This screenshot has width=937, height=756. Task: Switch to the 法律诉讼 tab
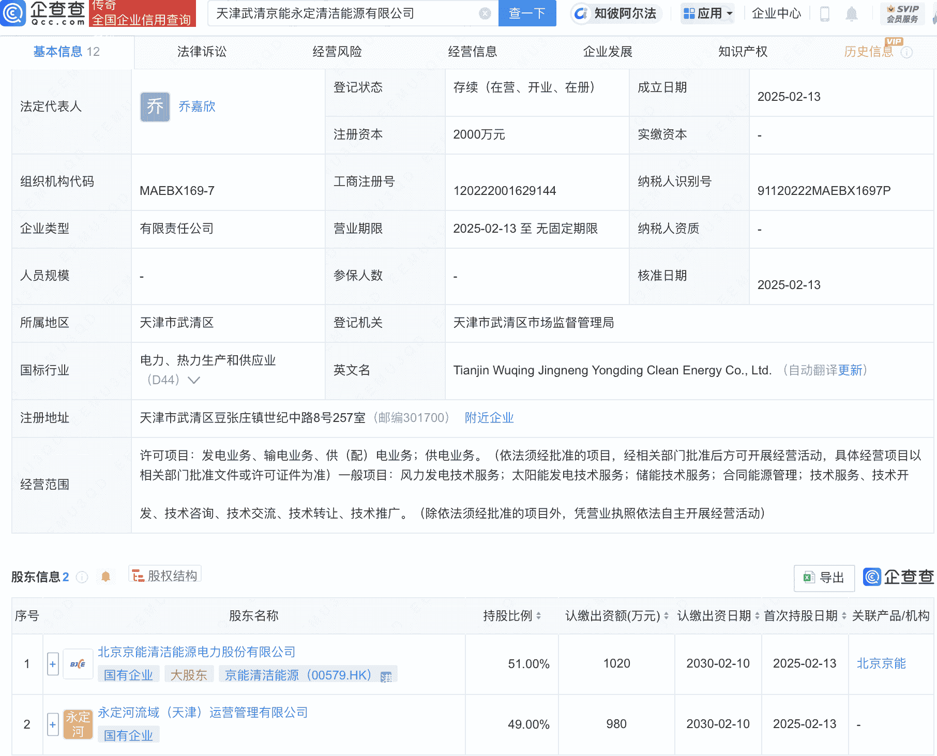(x=201, y=52)
